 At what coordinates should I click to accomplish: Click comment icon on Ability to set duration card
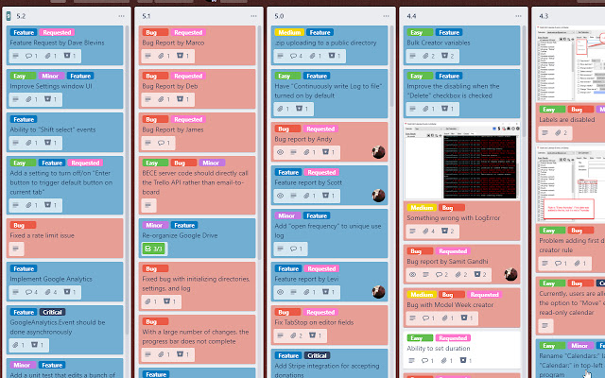click(x=424, y=361)
